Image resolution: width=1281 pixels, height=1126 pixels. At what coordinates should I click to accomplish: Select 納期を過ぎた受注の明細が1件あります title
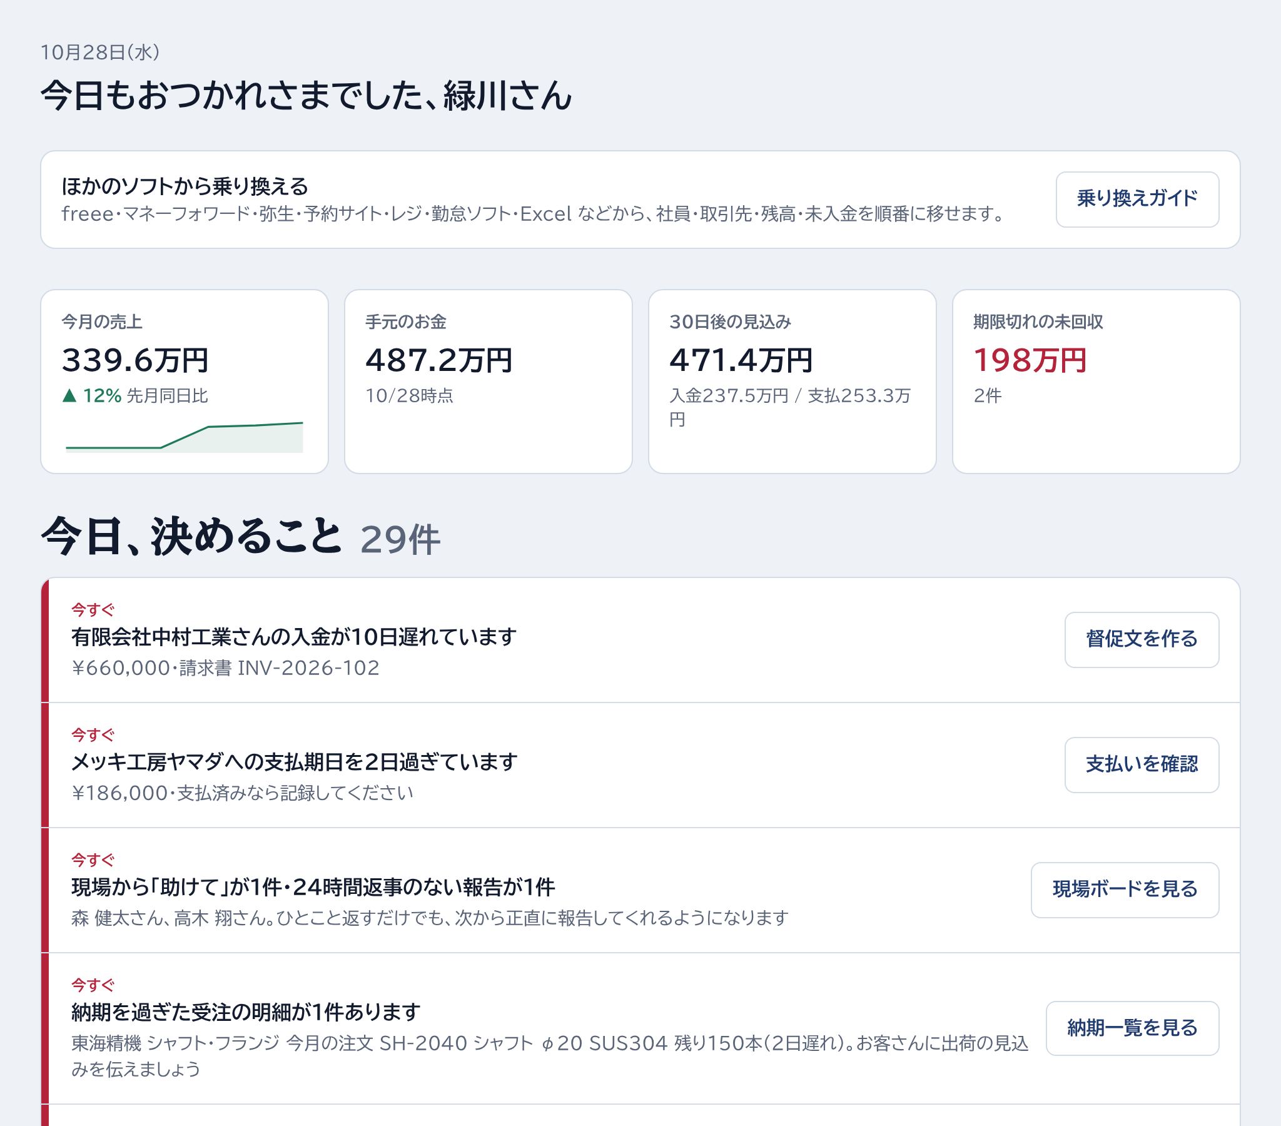(246, 1012)
